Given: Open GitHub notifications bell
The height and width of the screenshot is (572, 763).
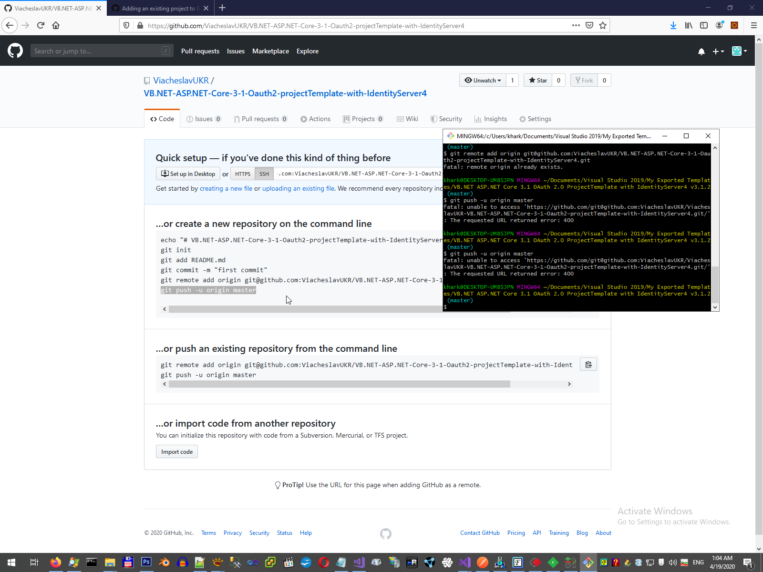Looking at the screenshot, I should 701,51.
